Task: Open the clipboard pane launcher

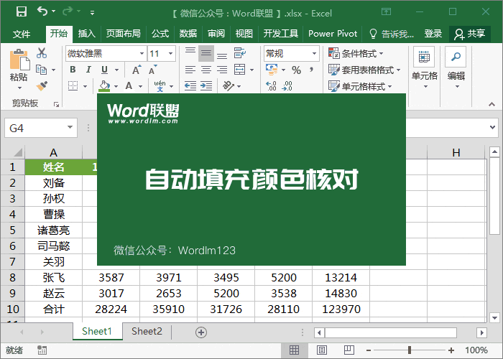Action: 57,104
